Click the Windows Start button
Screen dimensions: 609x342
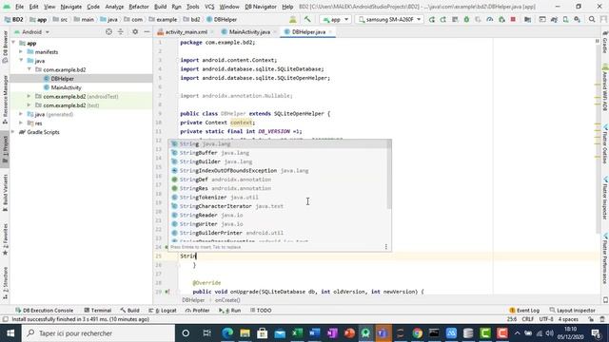[x=10, y=333]
